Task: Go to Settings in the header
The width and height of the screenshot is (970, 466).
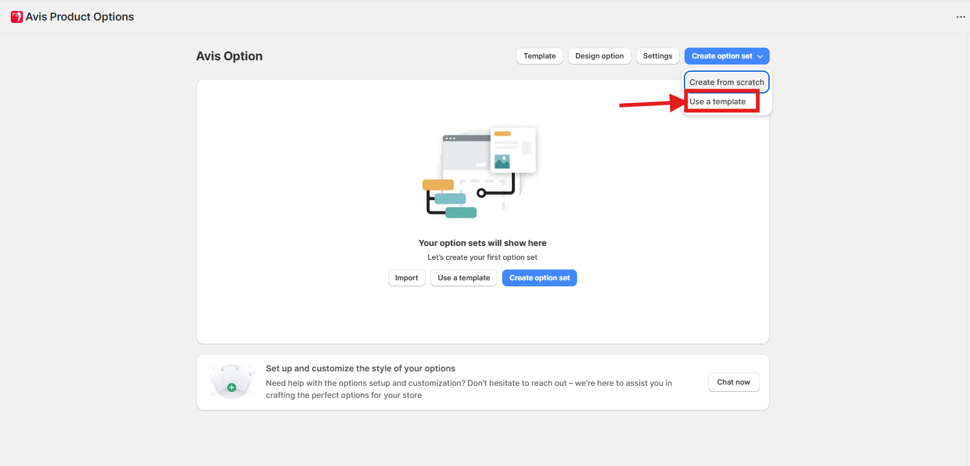Action: [x=657, y=56]
